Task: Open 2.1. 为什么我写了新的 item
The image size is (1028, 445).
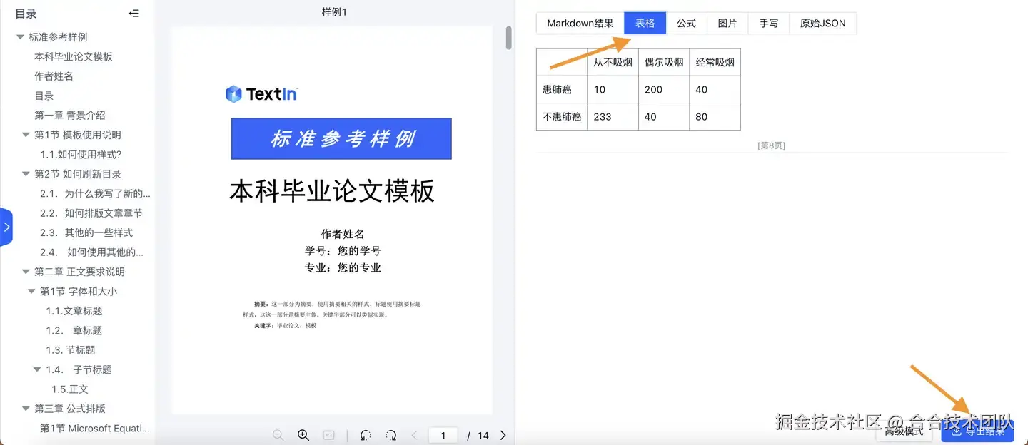Action: tap(95, 193)
